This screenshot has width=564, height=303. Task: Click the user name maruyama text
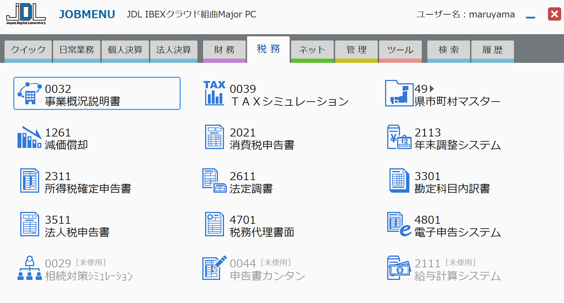coord(492,14)
